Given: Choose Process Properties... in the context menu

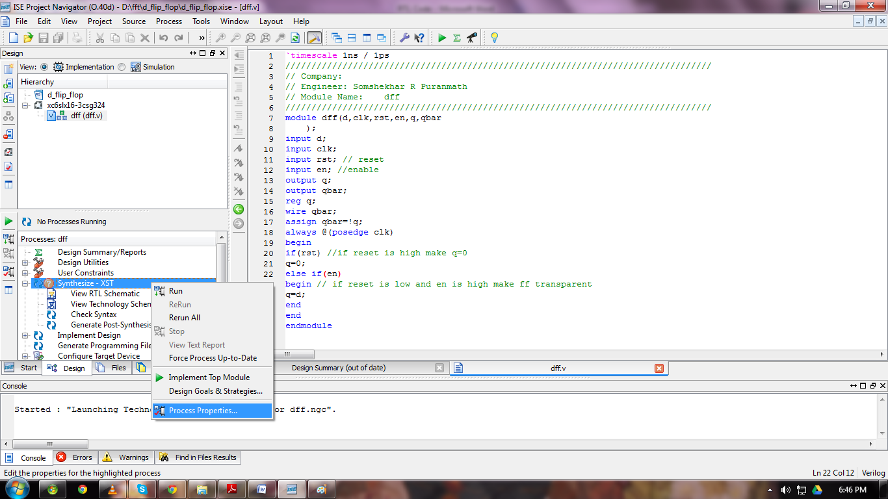Looking at the screenshot, I should [x=212, y=411].
